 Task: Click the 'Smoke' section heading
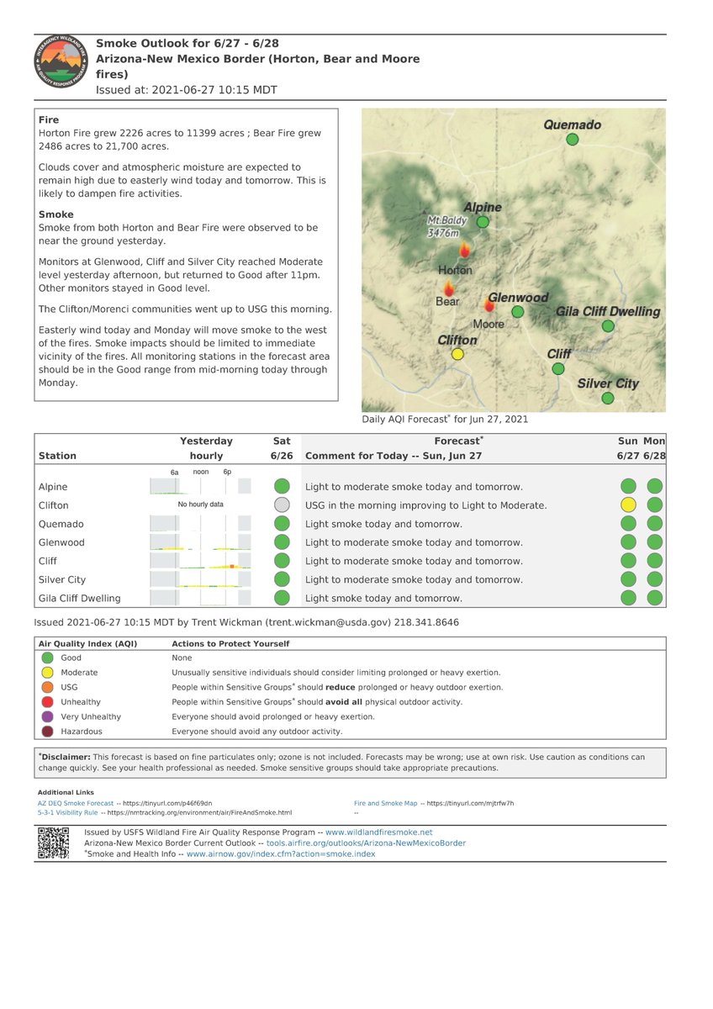56,214
